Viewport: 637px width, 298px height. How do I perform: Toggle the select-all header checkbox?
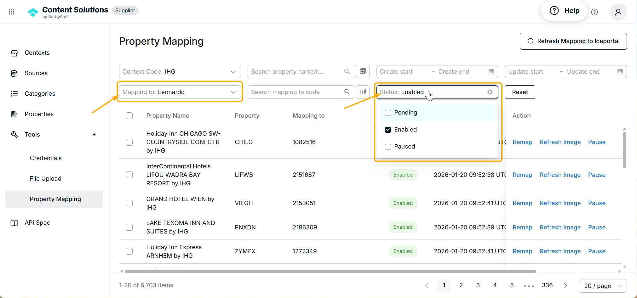click(129, 115)
